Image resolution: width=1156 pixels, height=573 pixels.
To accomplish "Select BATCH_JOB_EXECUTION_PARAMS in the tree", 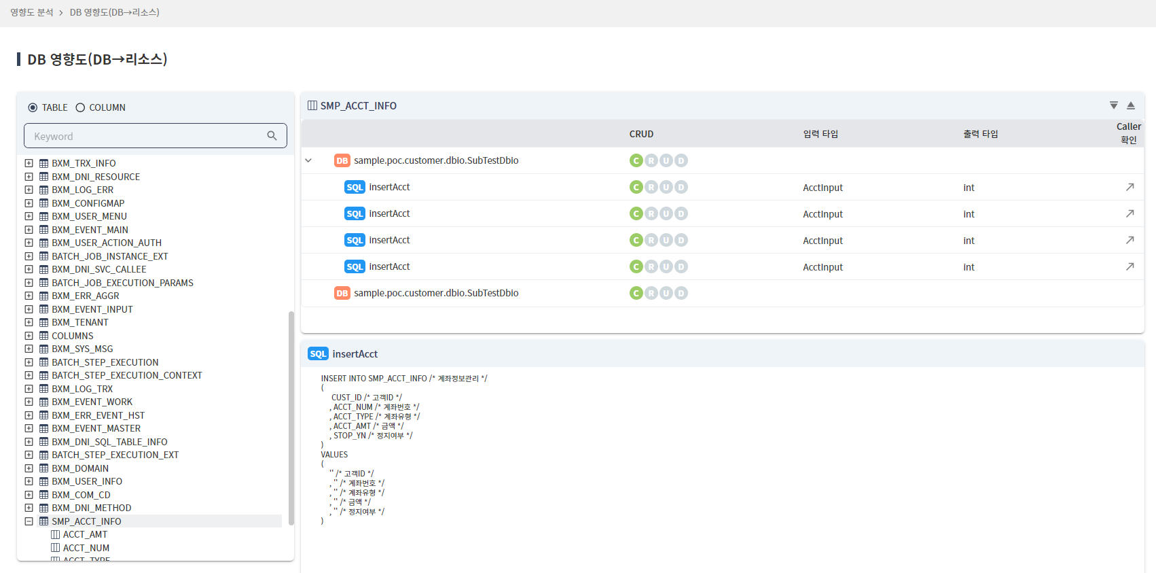I will (122, 283).
